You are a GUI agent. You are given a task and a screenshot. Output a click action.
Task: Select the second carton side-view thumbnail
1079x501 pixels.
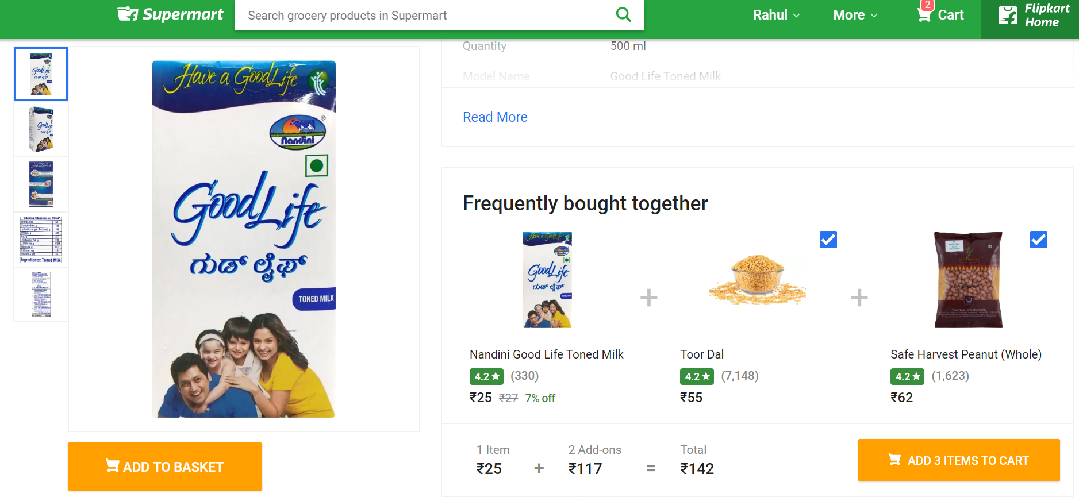click(41, 129)
